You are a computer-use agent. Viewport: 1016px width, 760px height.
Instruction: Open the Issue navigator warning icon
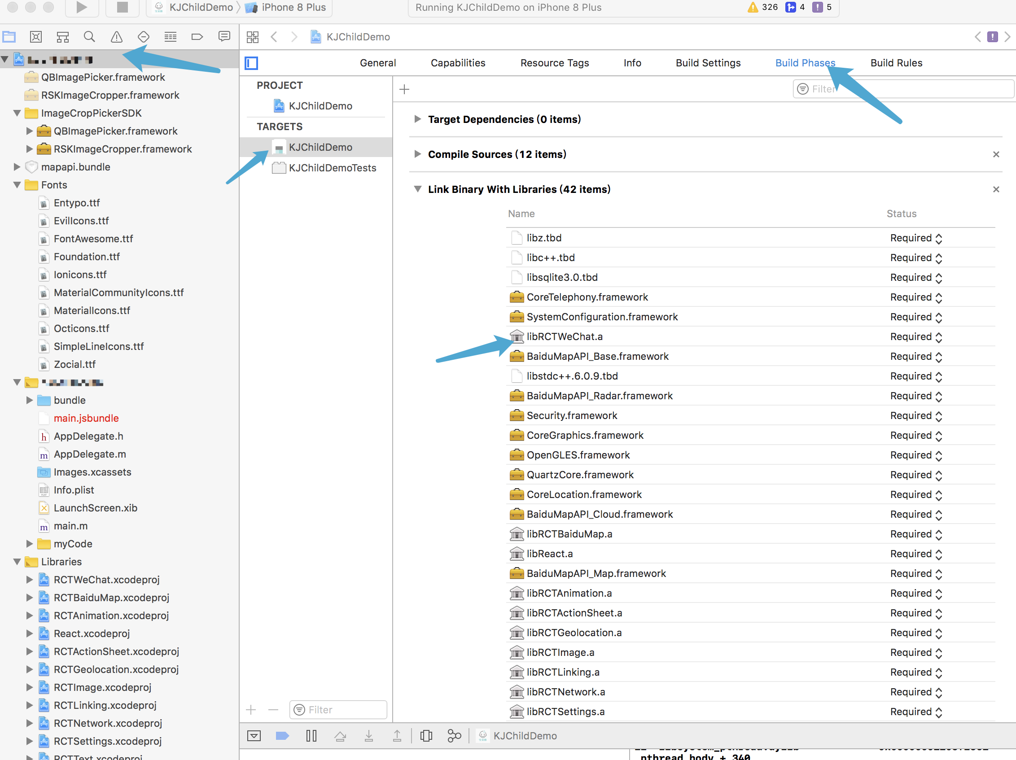point(117,37)
